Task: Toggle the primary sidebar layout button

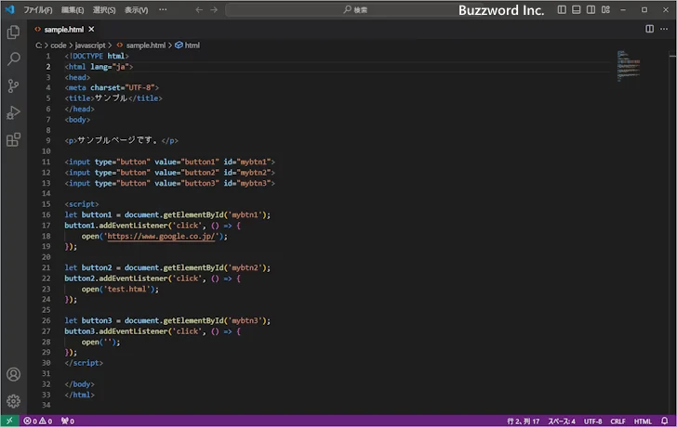Action: click(562, 9)
